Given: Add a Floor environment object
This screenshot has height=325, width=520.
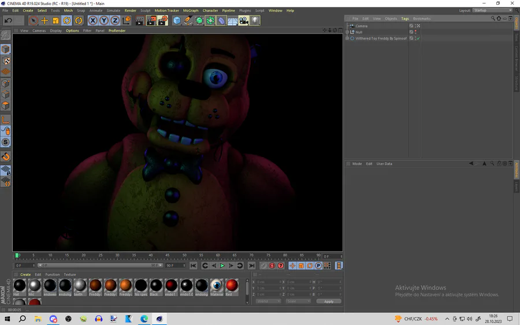Looking at the screenshot, I should tap(232, 21).
